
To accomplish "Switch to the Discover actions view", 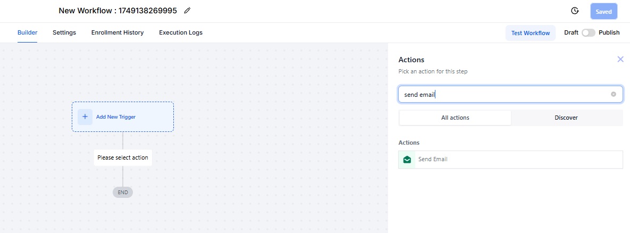I will (566, 118).
